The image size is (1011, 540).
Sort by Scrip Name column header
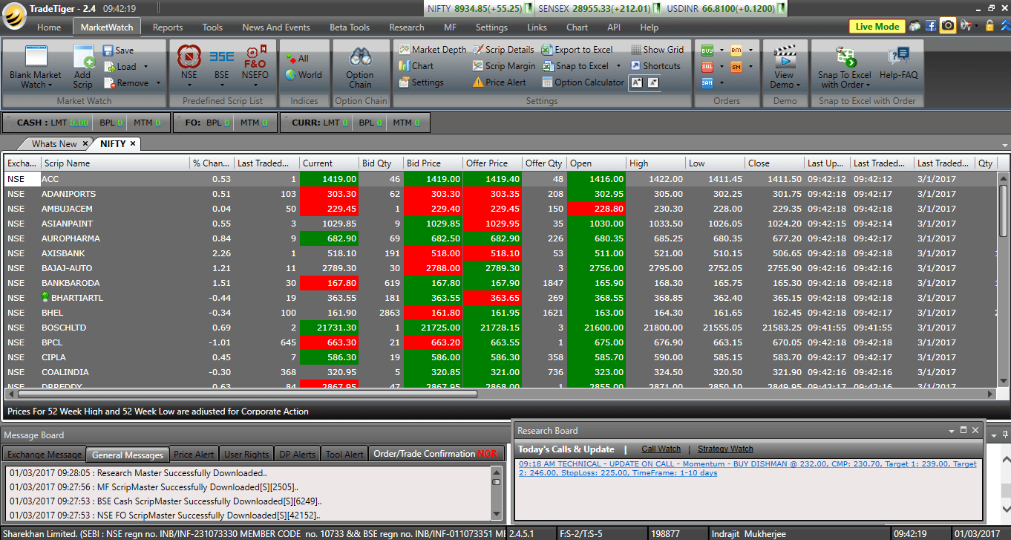coord(115,163)
